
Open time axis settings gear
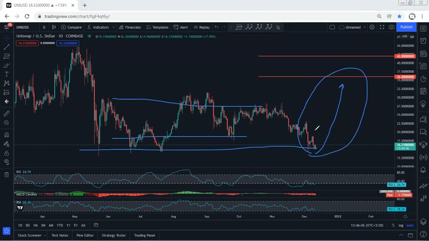coord(406,217)
